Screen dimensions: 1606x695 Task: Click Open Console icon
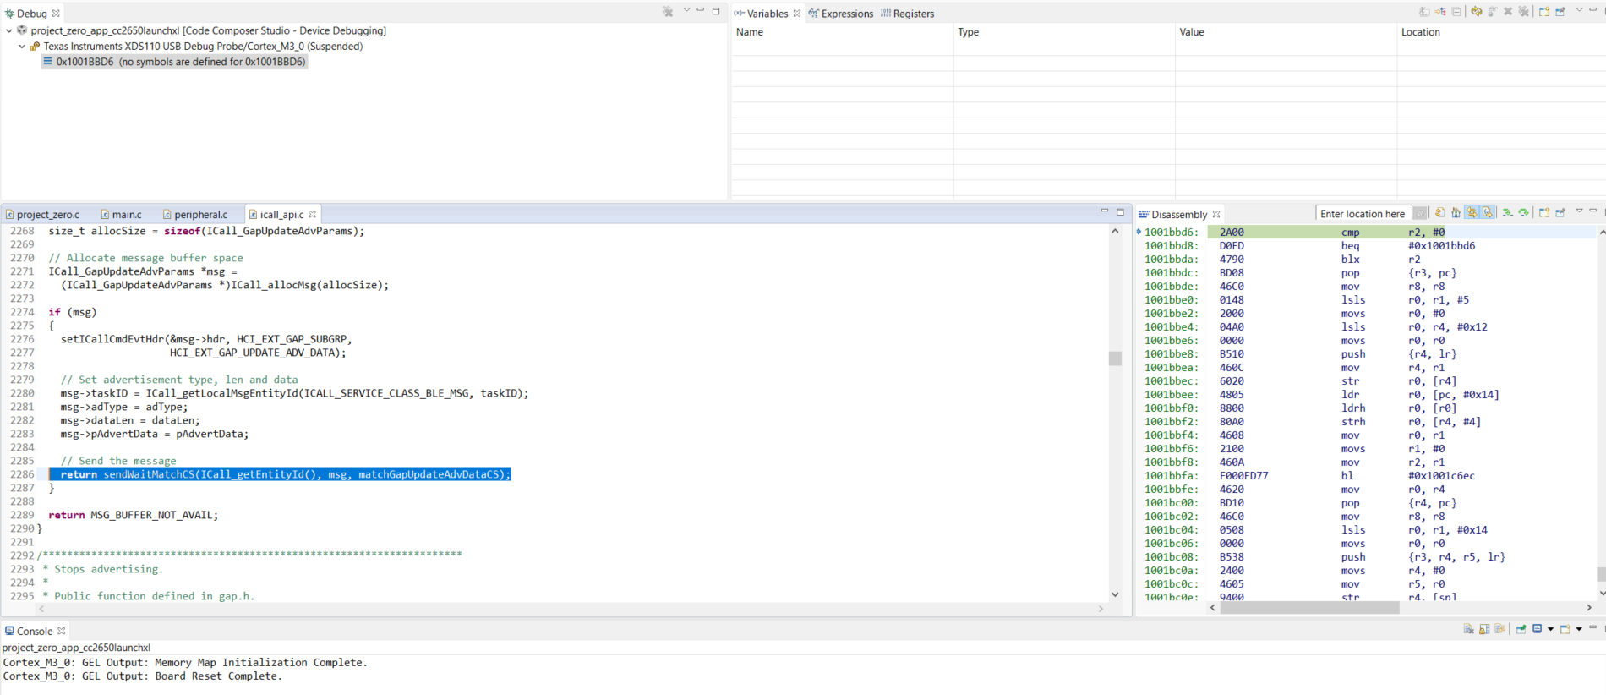pos(1565,629)
